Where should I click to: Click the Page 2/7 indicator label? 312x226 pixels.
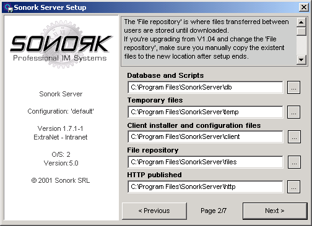coord(214,211)
